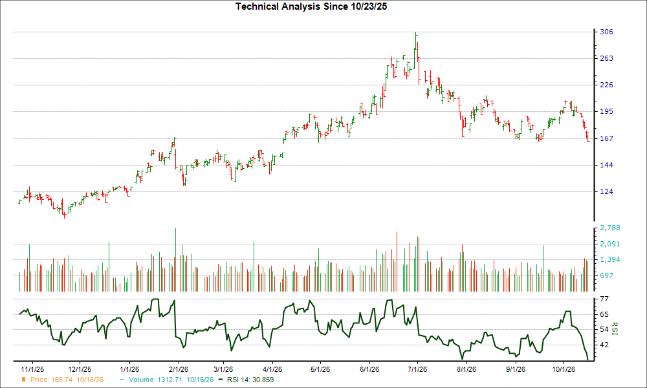The width and height of the screenshot is (647, 388).
Task: Click the 1,394 volume axis label
Action: (610, 259)
